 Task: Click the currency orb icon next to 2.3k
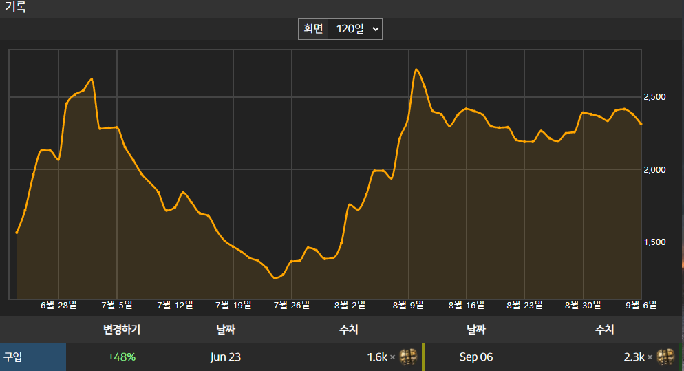665,357
